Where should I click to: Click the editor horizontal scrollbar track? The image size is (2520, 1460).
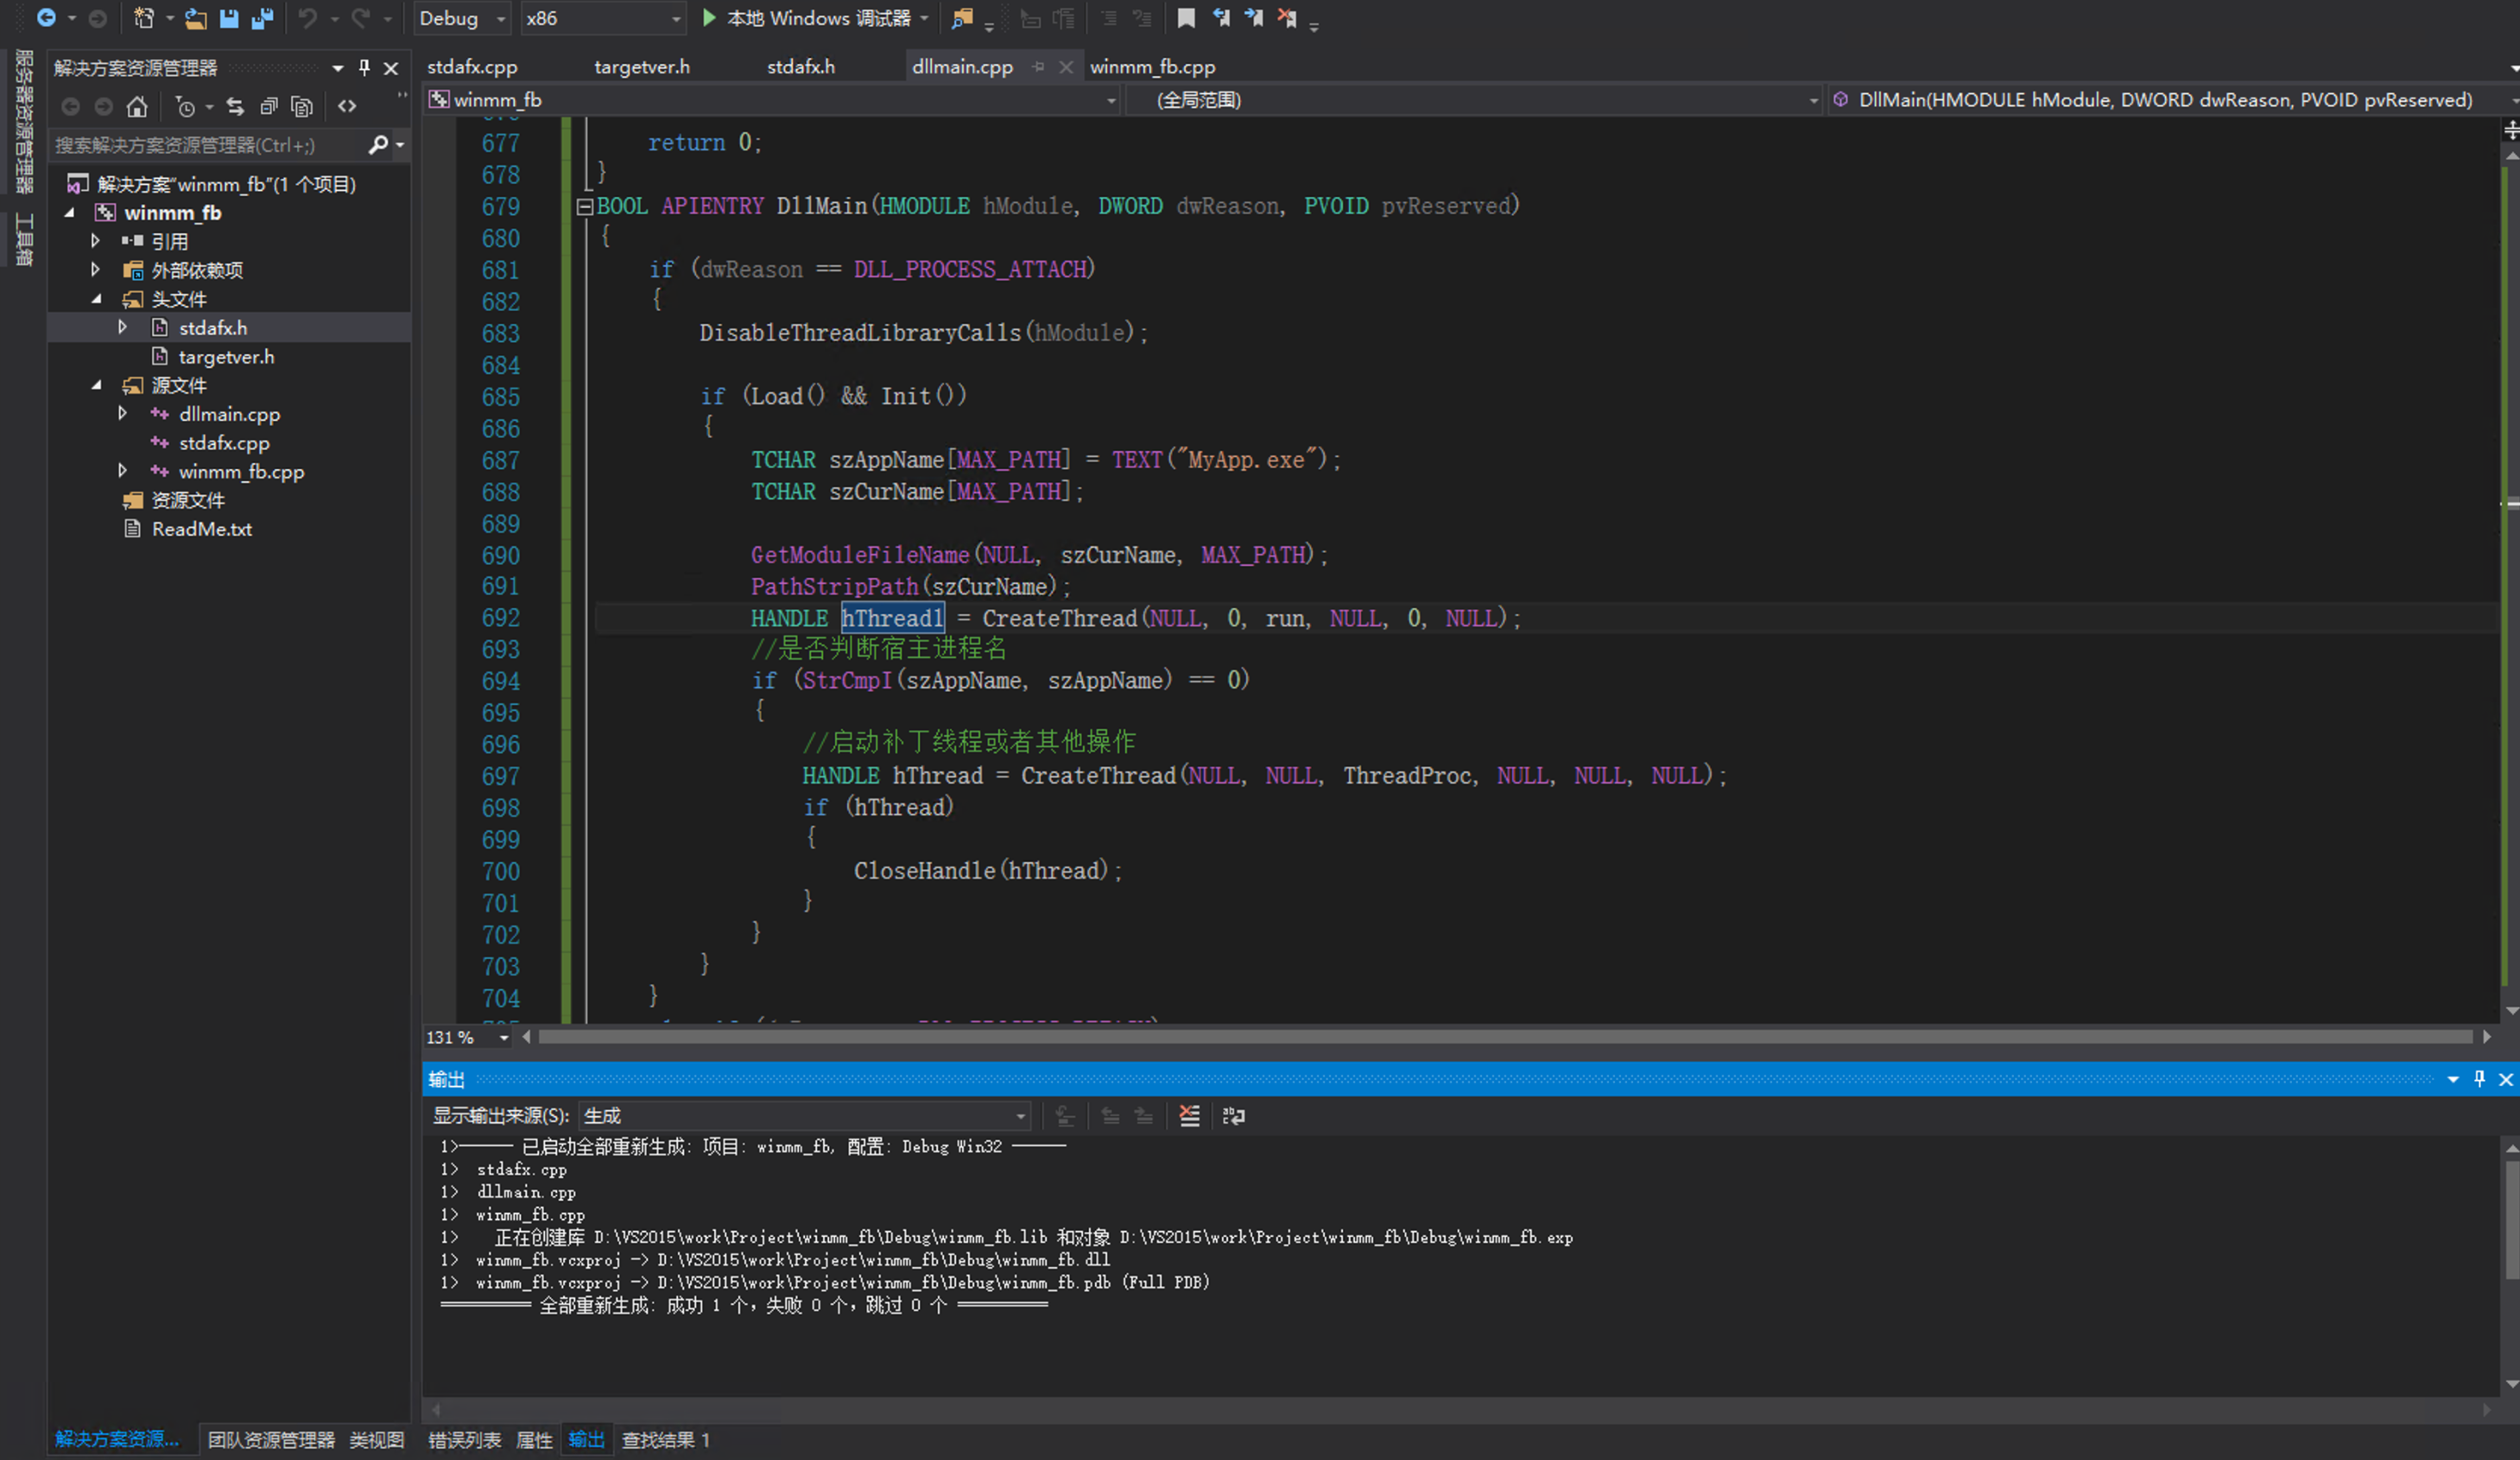(1505, 1038)
